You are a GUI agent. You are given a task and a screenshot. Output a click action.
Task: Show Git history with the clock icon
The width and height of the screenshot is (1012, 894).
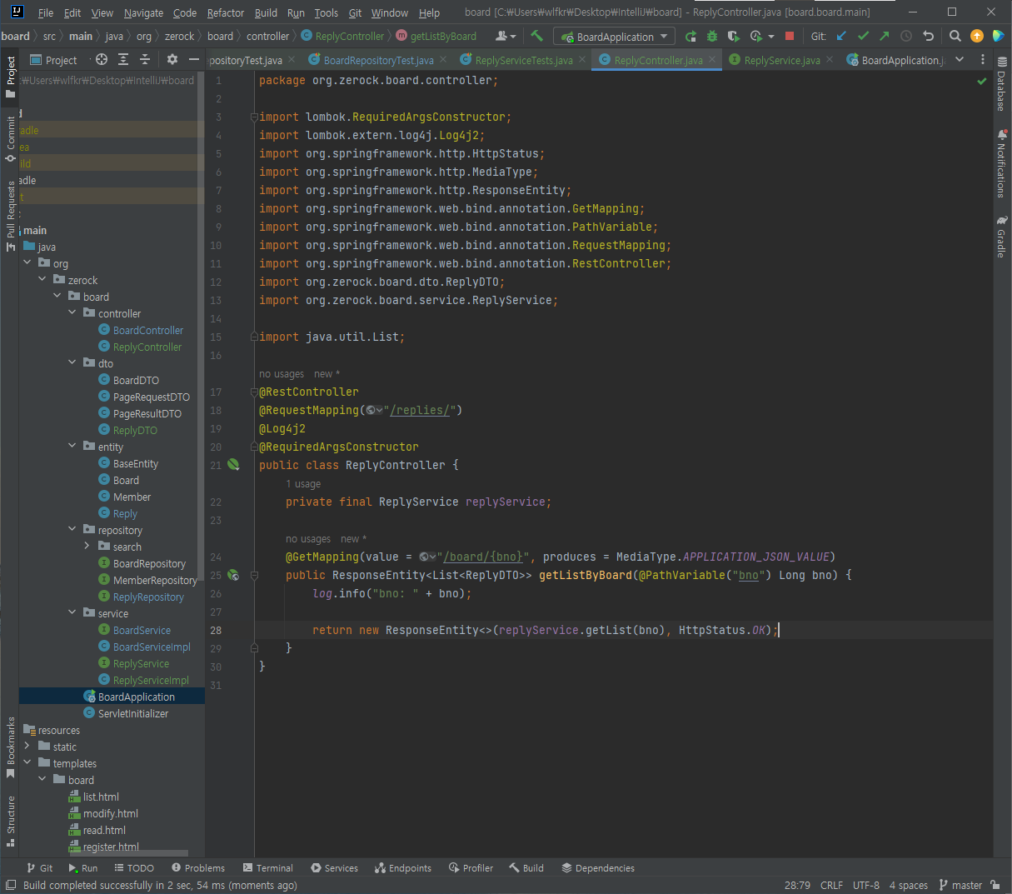(906, 36)
